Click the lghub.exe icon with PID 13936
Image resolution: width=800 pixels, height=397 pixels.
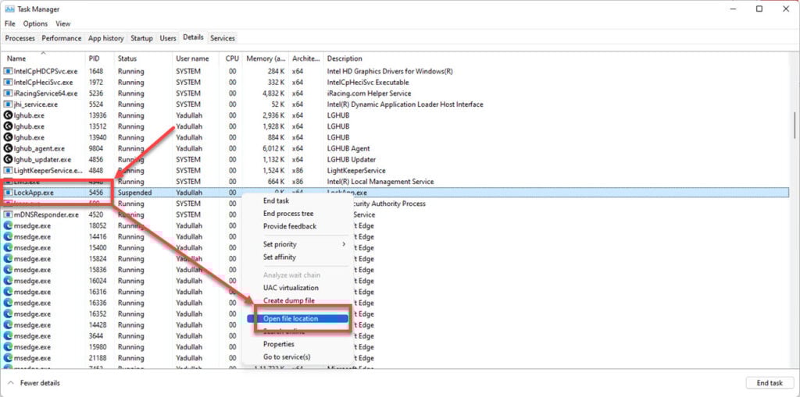(x=8, y=115)
